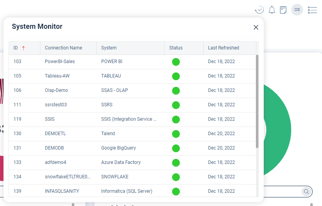Image resolution: width=322 pixels, height=206 pixels.
Task: Click ID cell 105
Action: coord(17,76)
